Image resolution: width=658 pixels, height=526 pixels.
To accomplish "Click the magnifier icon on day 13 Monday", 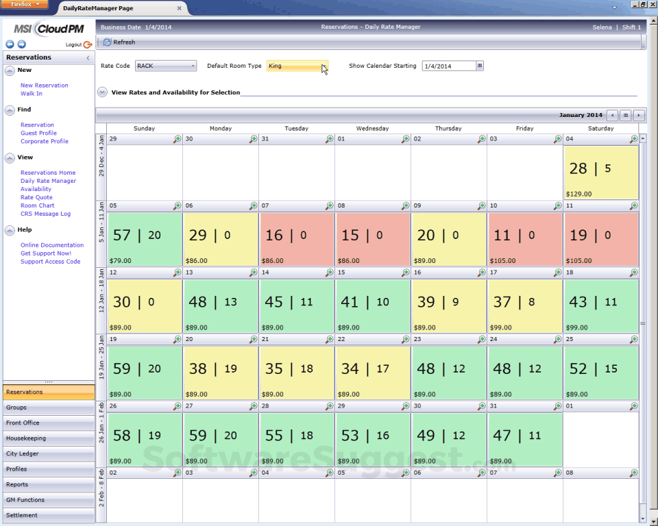I will (254, 272).
